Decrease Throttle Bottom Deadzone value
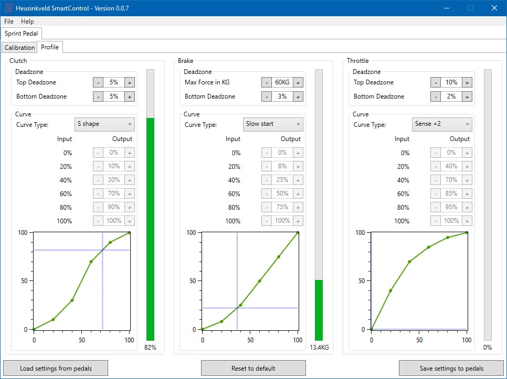Viewport: 507px width, 379px height. 436,96
